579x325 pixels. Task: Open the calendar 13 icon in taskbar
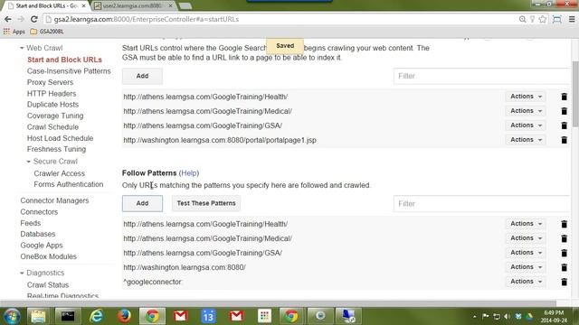208,316
